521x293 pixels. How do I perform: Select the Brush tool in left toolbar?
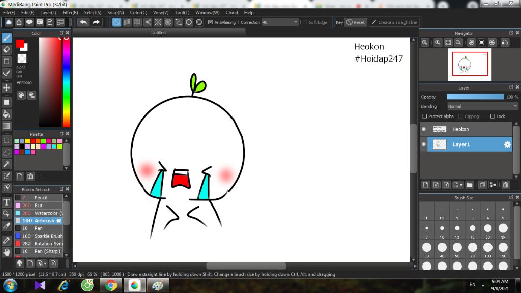point(6,38)
